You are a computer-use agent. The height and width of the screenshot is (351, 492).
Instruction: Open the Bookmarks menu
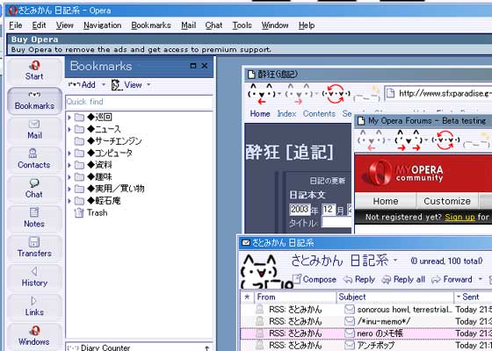151,25
